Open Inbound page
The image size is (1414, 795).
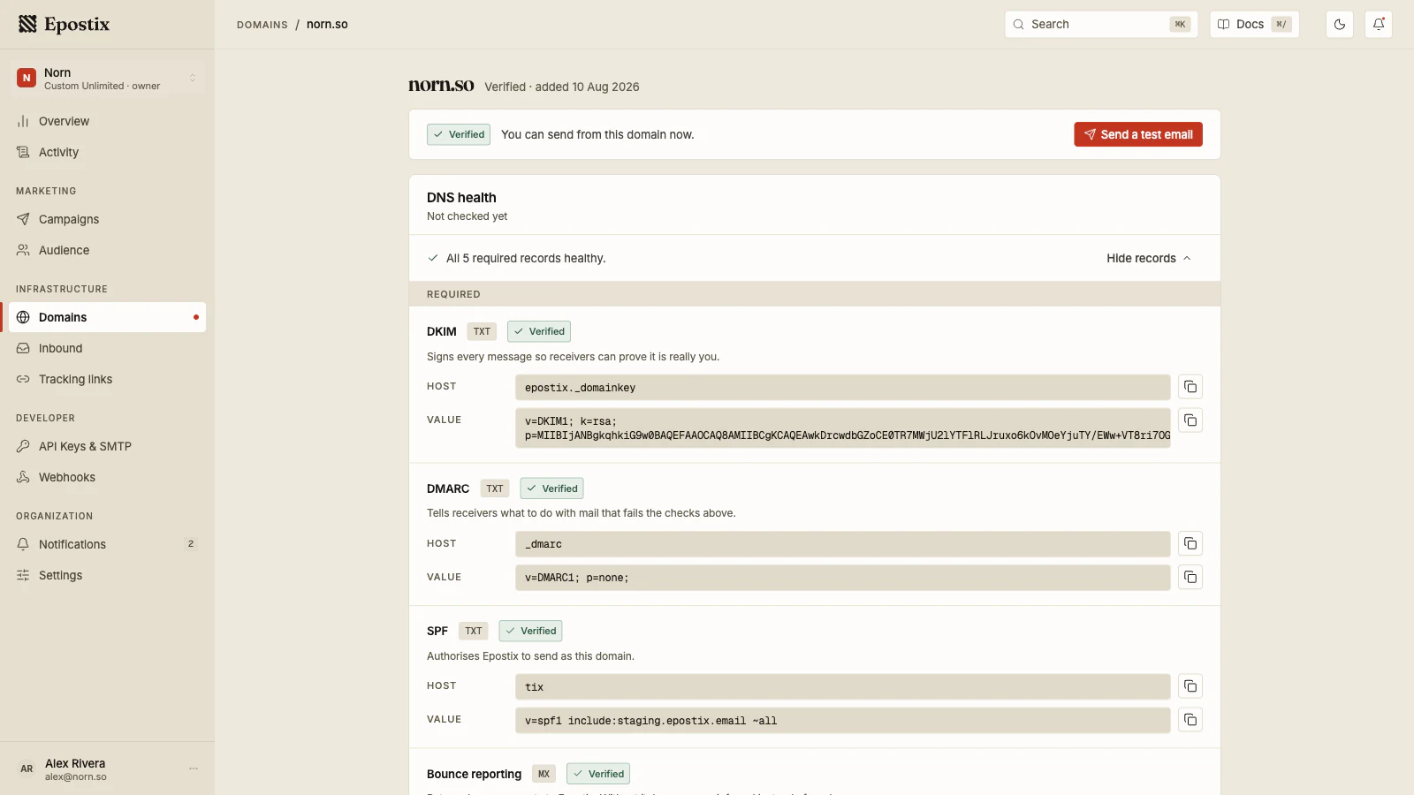pyautogui.click(x=107, y=348)
